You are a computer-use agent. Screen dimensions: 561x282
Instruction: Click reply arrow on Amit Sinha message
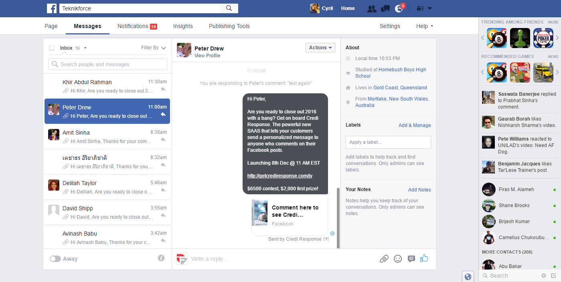[x=163, y=140]
